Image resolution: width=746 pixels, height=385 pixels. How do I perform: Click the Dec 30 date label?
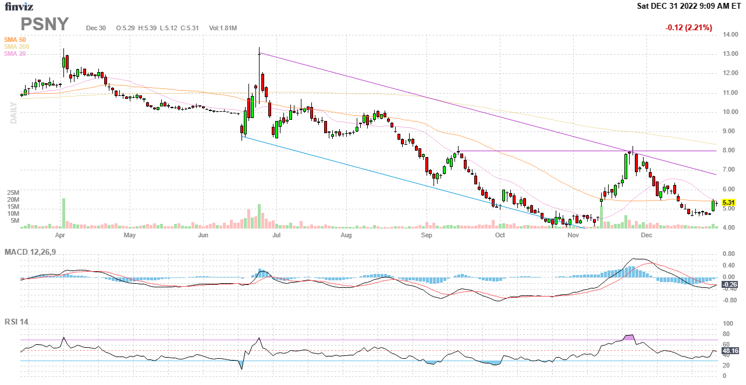point(96,28)
